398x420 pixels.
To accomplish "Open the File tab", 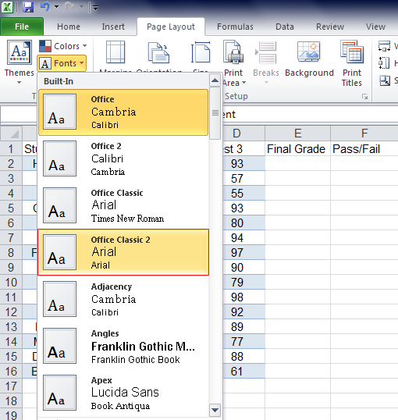I will pos(22,27).
